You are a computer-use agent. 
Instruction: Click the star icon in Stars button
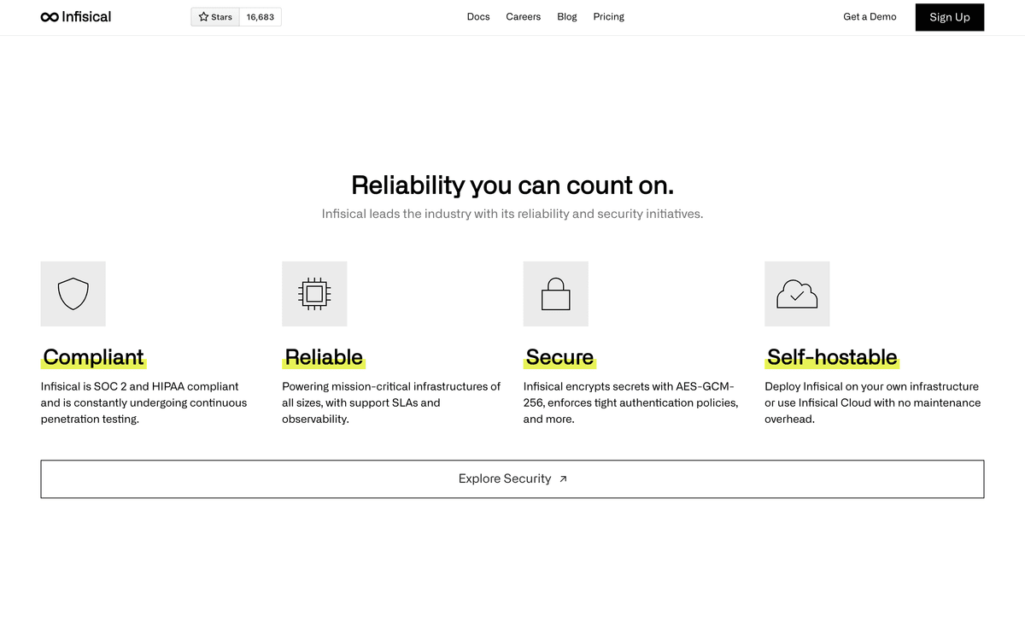[x=203, y=17]
